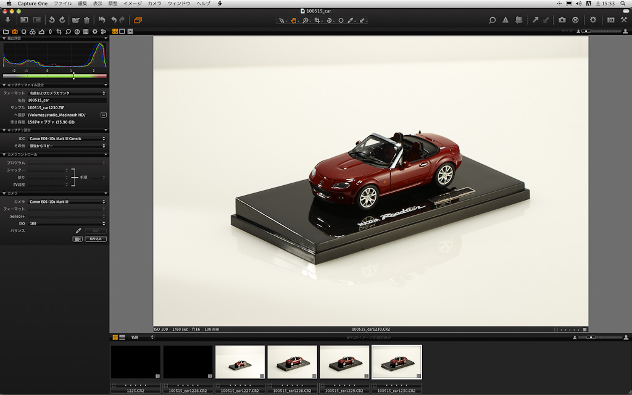Click the browse folder ellipsis button
This screenshot has height=395, width=632.
[103, 115]
